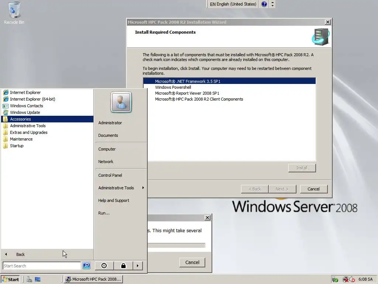Close the HPC Pack Installation Wizard window
378x284 pixels.
(328, 22)
